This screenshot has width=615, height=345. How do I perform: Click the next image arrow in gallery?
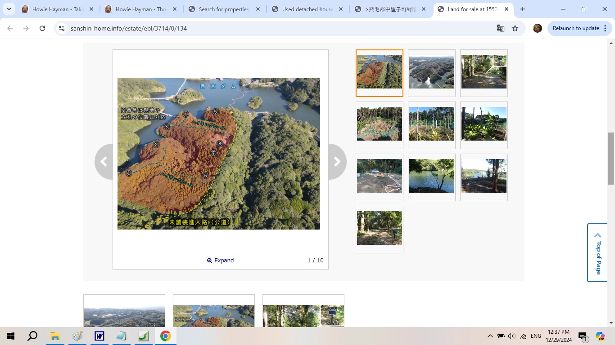(x=337, y=162)
